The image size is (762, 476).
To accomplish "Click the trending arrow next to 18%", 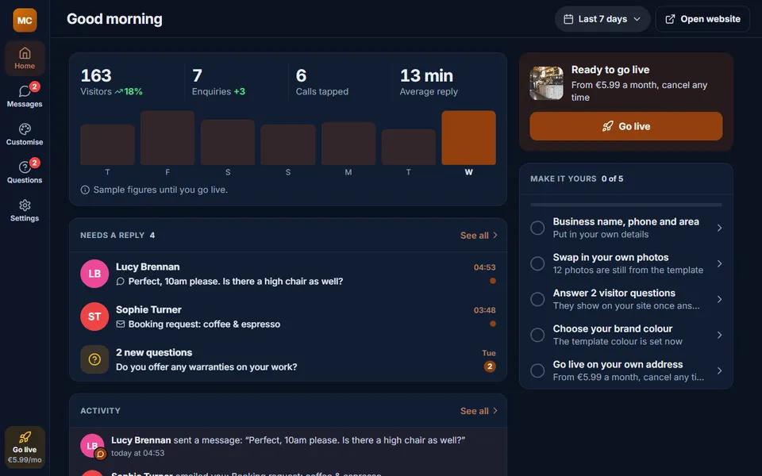I will (118, 92).
